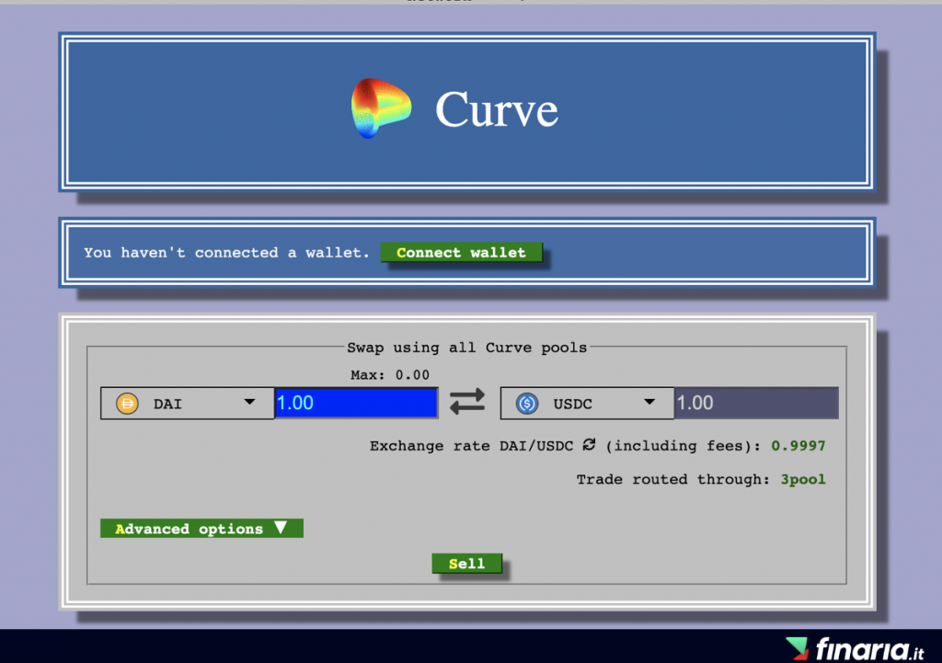Click the USDC output amount field
Screen dimensions: 942x663
coord(756,403)
